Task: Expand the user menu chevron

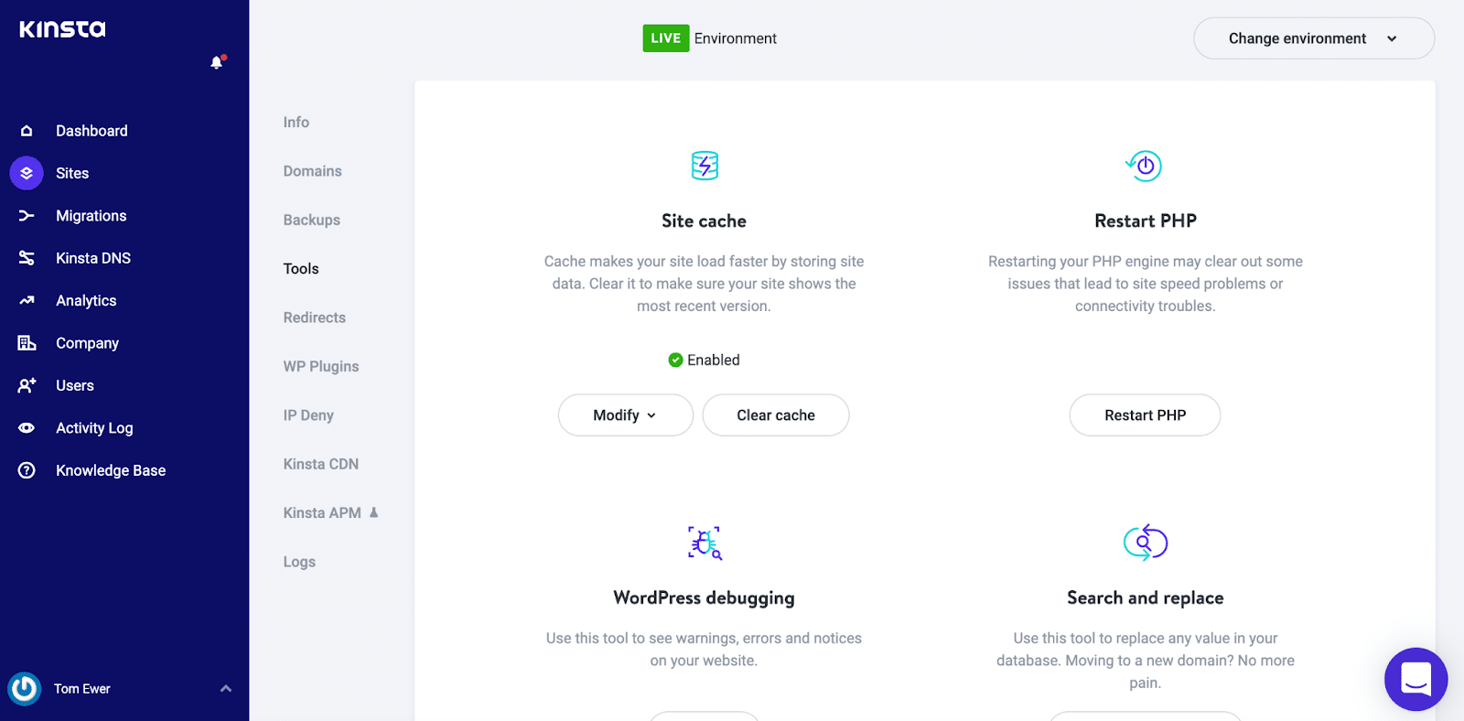Action: pyautogui.click(x=226, y=689)
